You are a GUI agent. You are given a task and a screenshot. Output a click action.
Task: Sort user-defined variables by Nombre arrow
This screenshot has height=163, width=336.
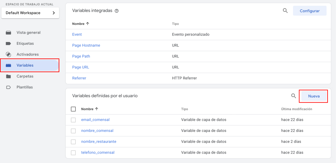[97, 109]
